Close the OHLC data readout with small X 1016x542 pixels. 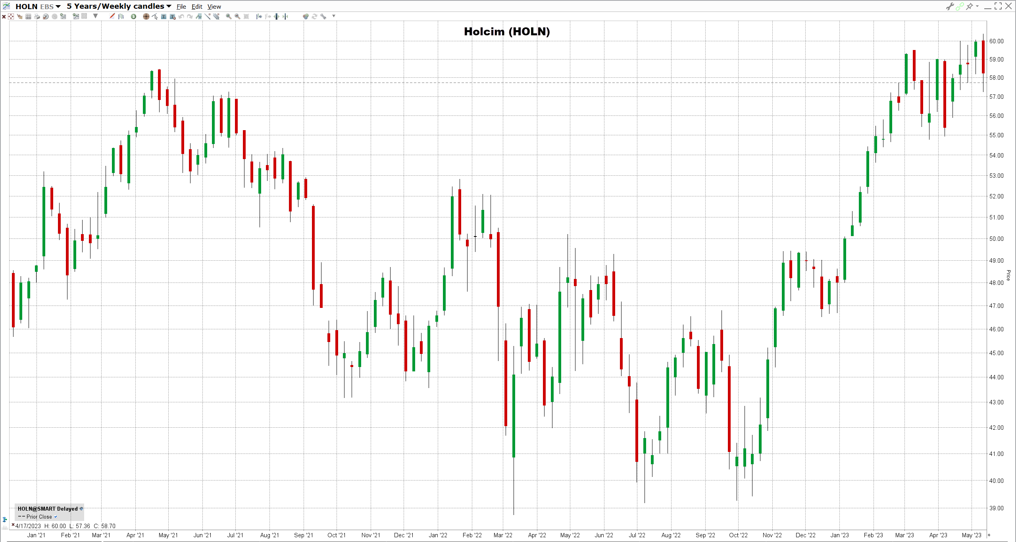coord(13,525)
